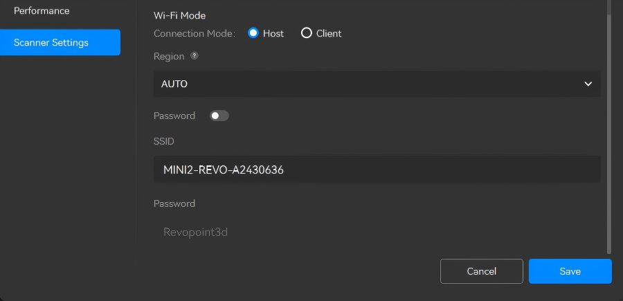Screen dimensions: 623x301
Task: Click the Connection Mode label
Action: pos(194,33)
